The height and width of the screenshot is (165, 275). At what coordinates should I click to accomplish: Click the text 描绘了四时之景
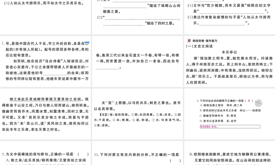click(x=161, y=23)
